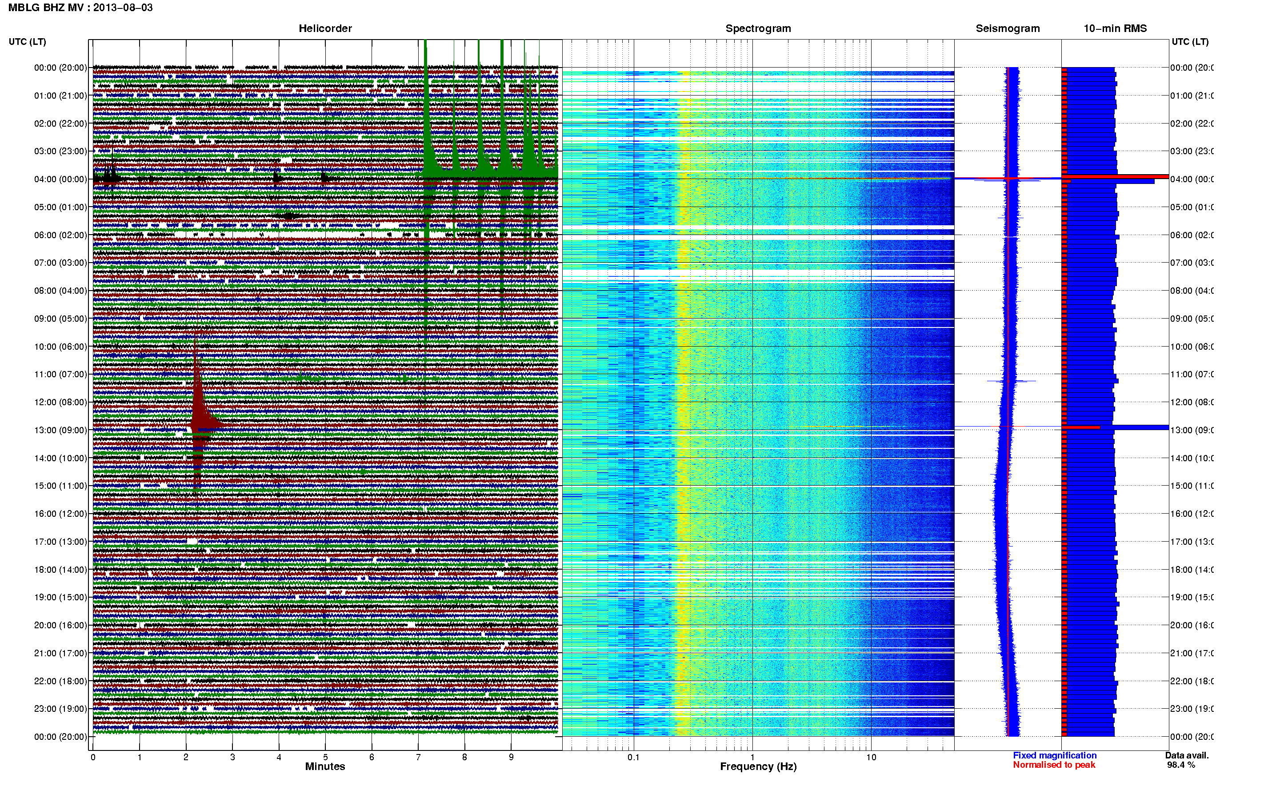Click the left 18:00 (14:00) time label

[60, 570]
